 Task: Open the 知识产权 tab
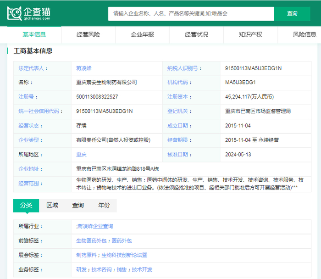pos(250,34)
